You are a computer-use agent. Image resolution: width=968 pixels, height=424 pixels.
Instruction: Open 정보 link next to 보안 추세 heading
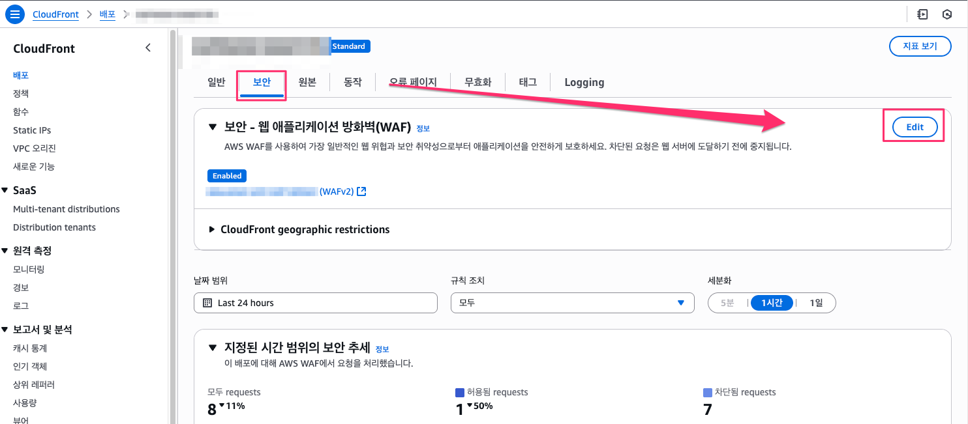pyautogui.click(x=382, y=349)
